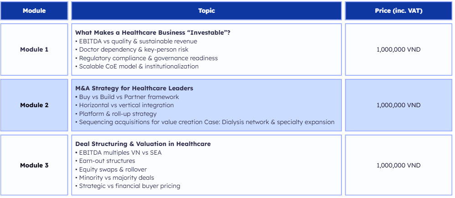Click 'Platform & roll-up strategy' bullet
This screenshot has height=198, width=455.
[118, 114]
